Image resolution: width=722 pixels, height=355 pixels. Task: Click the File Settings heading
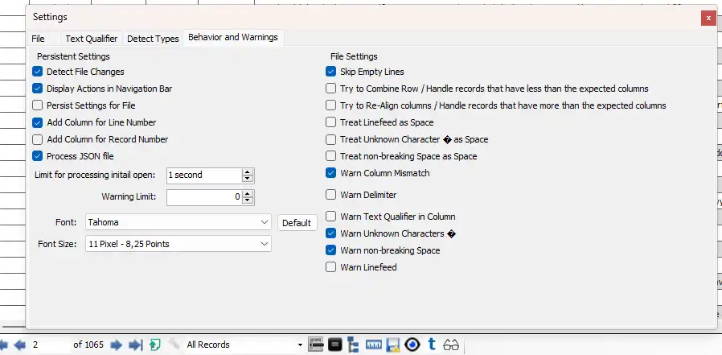pyautogui.click(x=354, y=56)
